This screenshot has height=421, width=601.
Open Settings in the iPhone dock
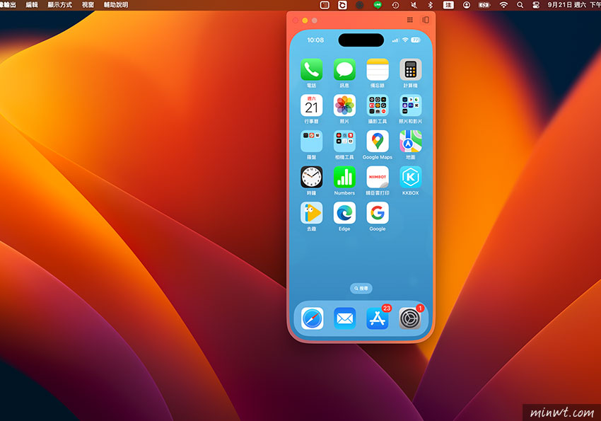(410, 318)
